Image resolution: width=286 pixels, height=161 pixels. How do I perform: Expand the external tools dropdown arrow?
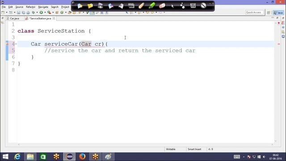pos(53,13)
